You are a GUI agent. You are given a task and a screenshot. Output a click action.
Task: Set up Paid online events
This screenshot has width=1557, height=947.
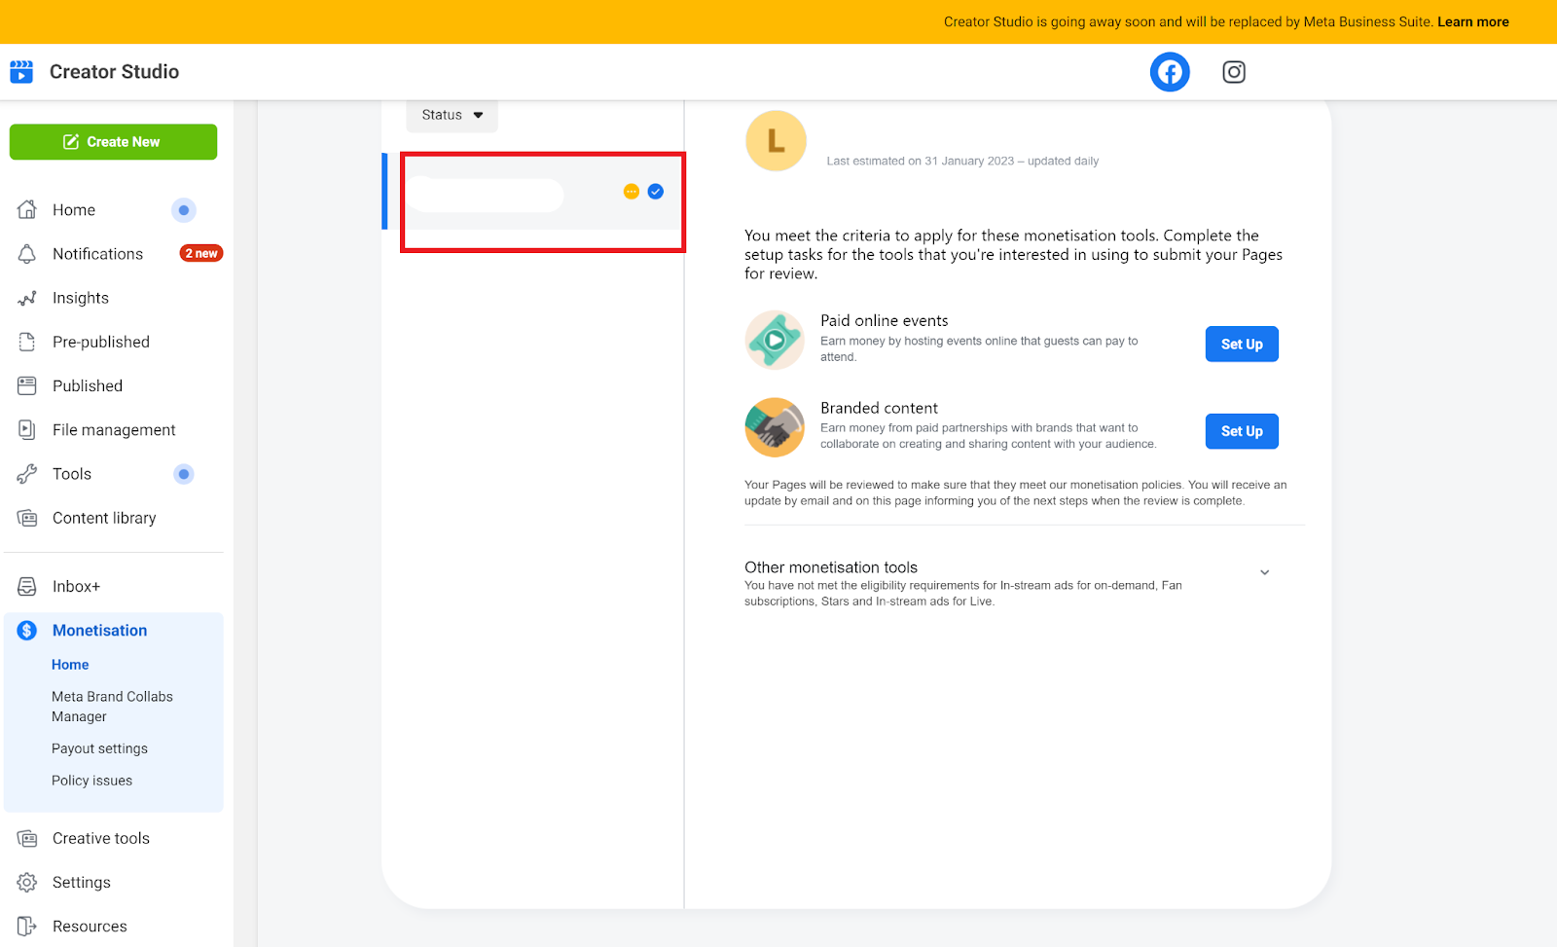click(x=1242, y=344)
